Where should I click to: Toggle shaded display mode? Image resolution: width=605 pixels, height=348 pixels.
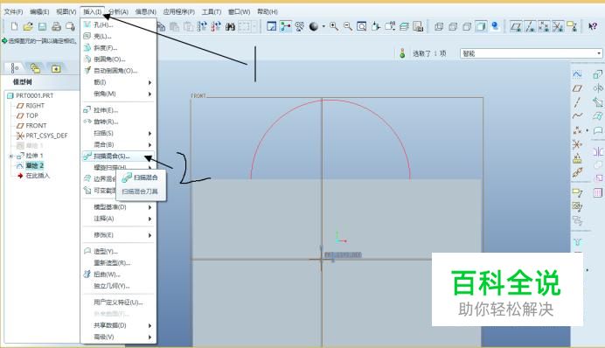coord(481,26)
